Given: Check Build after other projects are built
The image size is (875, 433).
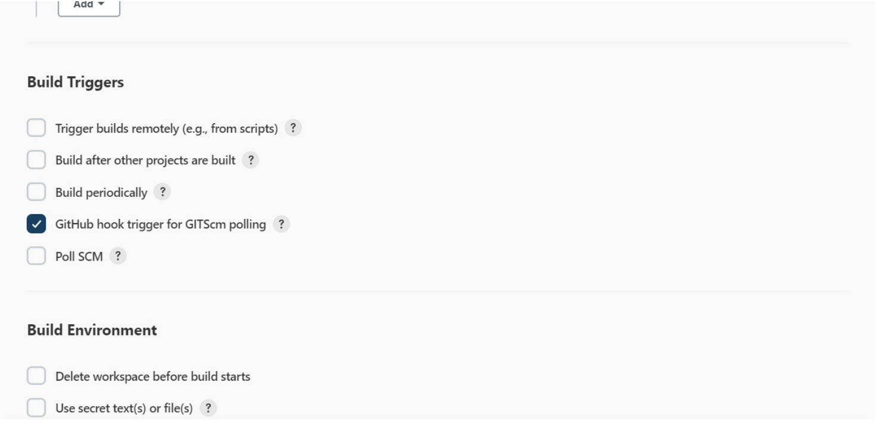Looking at the screenshot, I should pyautogui.click(x=36, y=160).
